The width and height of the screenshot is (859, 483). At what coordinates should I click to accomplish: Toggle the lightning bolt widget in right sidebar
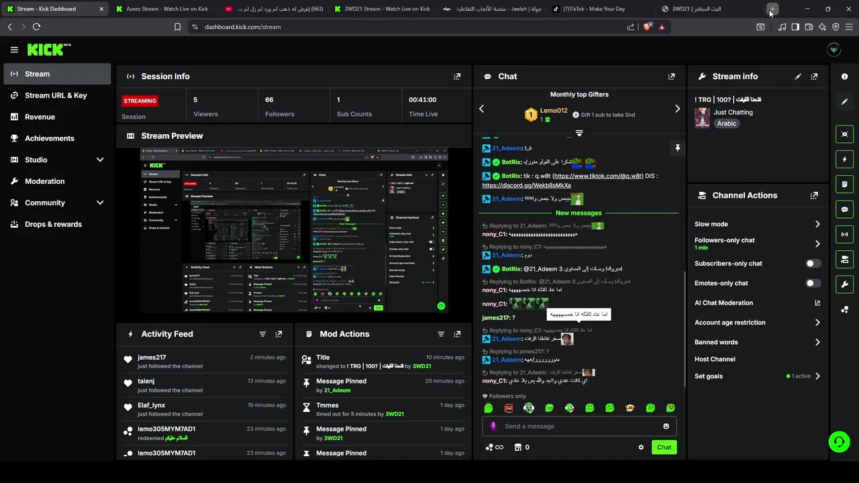point(844,159)
